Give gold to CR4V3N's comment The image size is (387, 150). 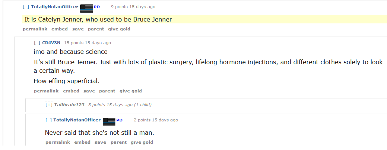pos(131,91)
